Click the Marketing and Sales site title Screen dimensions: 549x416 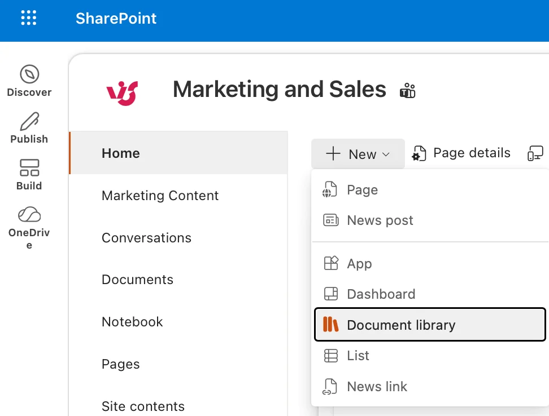280,89
